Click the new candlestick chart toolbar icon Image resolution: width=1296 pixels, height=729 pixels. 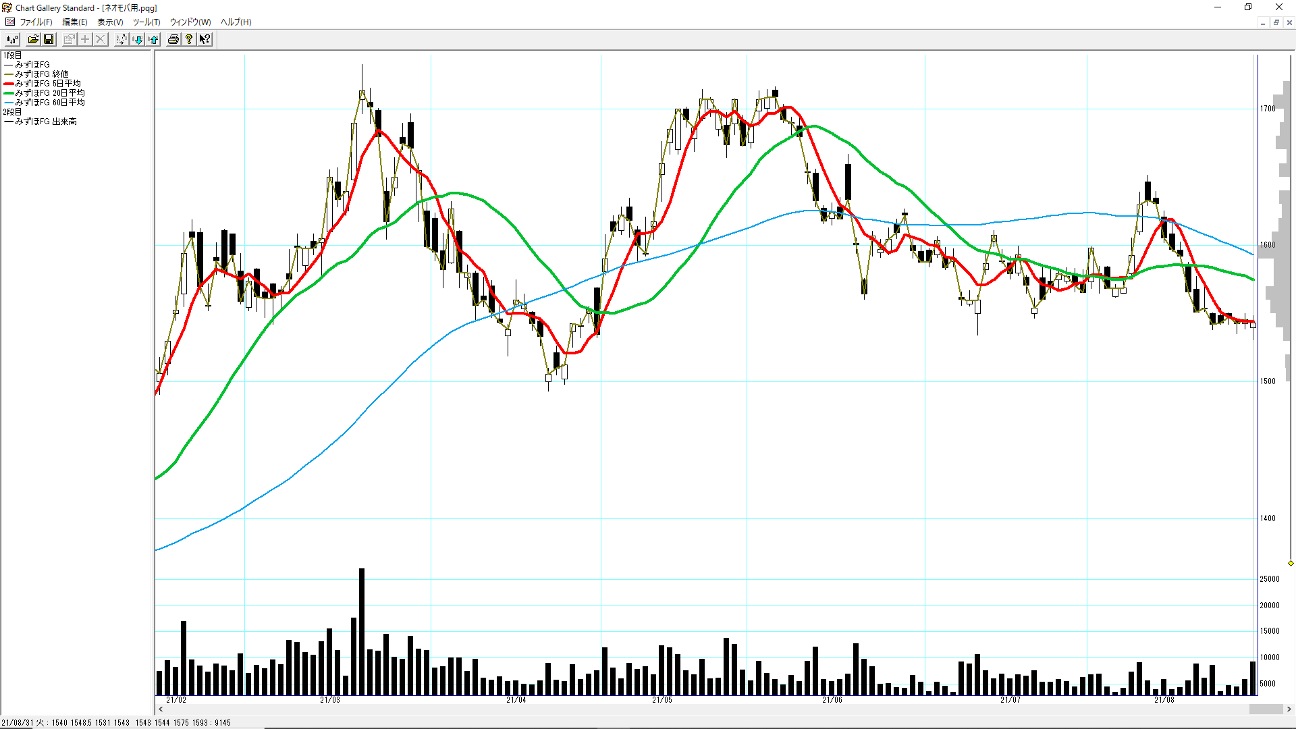(12, 39)
